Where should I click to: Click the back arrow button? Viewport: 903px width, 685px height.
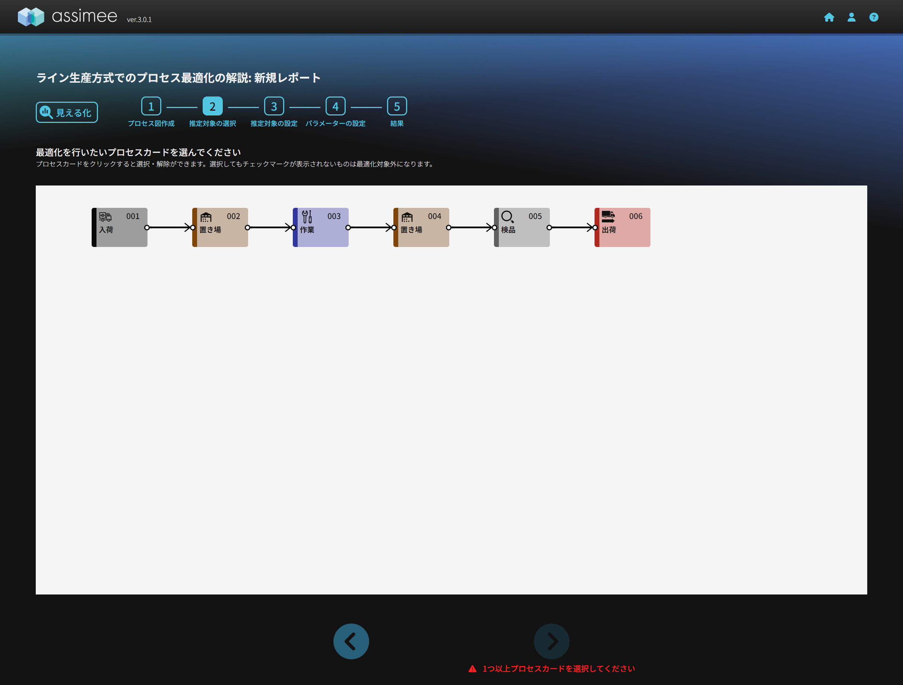351,641
